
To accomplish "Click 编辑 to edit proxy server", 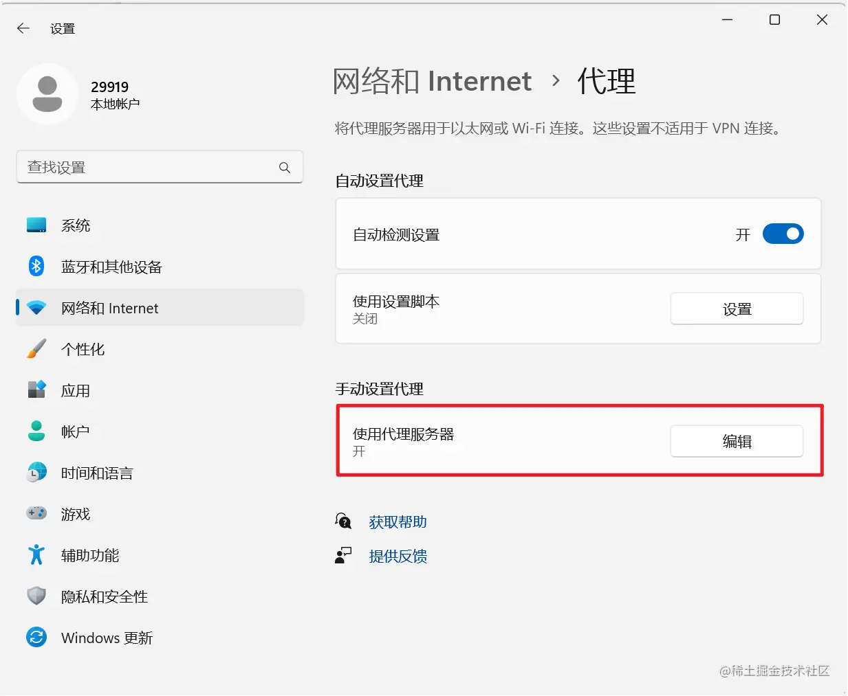I will (736, 441).
